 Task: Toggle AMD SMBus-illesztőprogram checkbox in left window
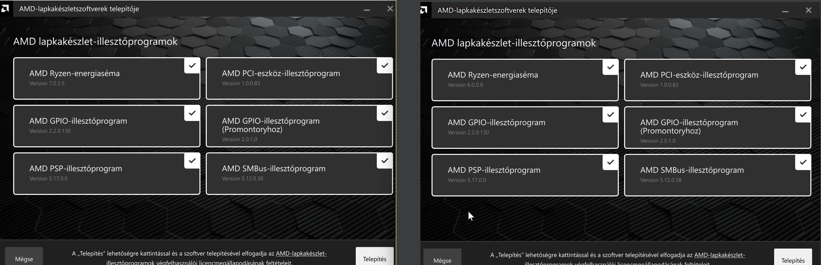pos(385,161)
